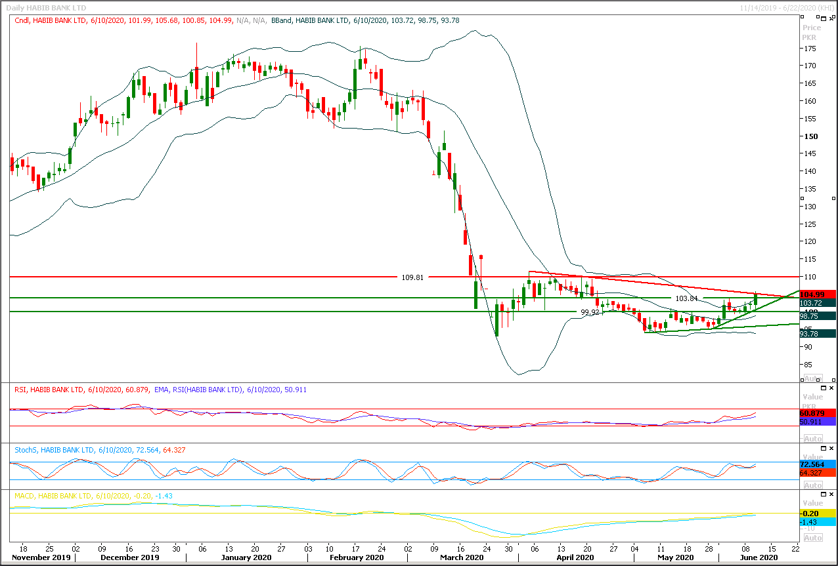
Task: Select the 99.92 support line label
Action: [x=590, y=312]
